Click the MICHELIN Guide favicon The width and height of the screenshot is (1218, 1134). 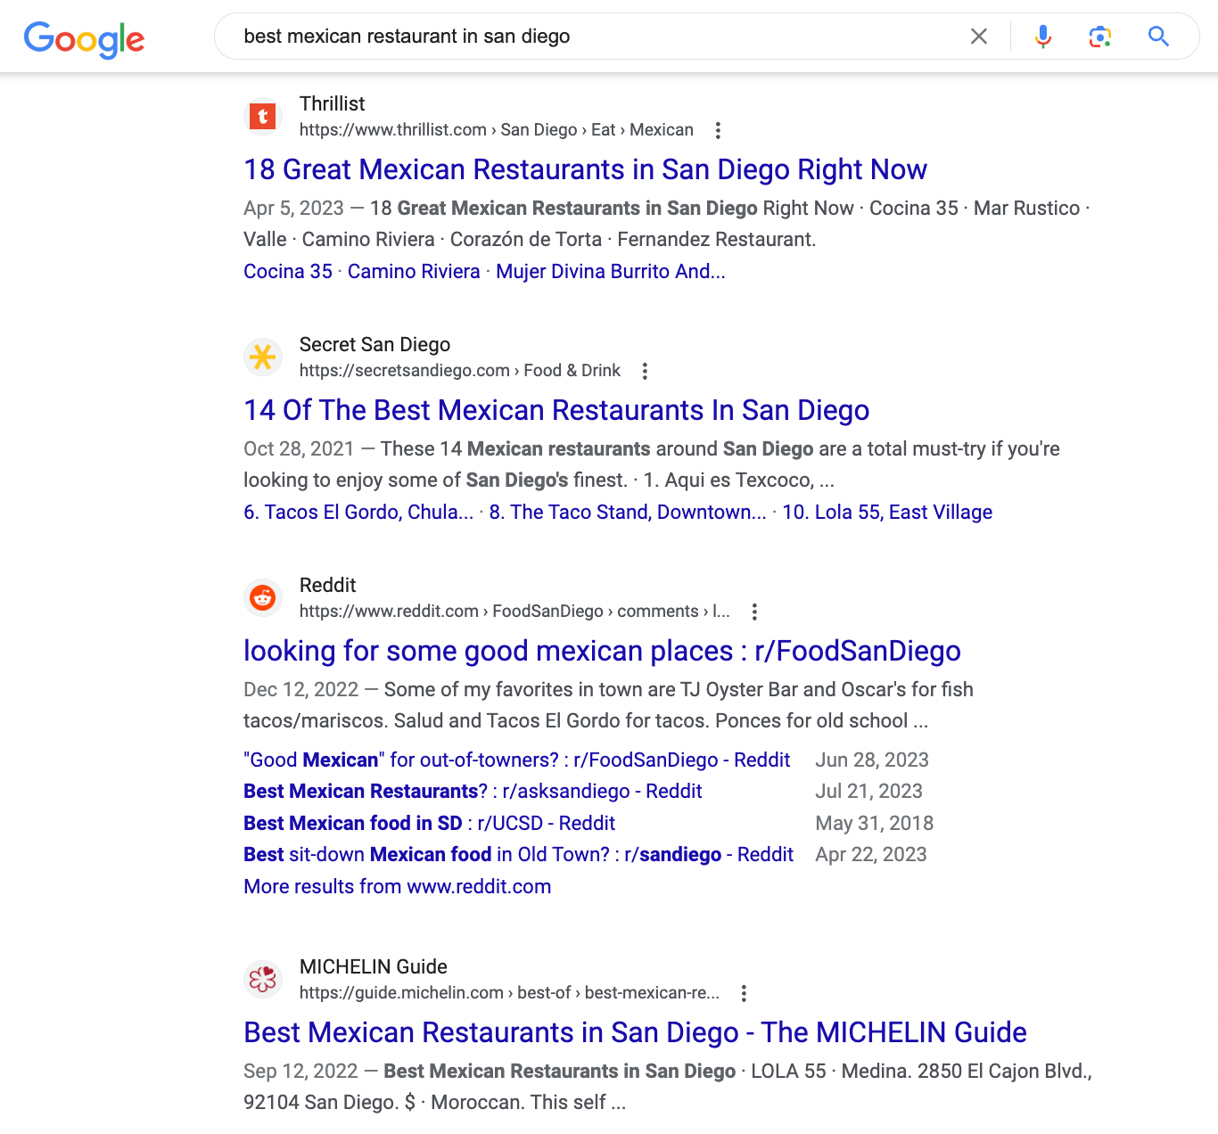tap(263, 979)
